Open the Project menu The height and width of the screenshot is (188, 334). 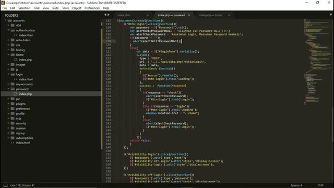pos(77,8)
